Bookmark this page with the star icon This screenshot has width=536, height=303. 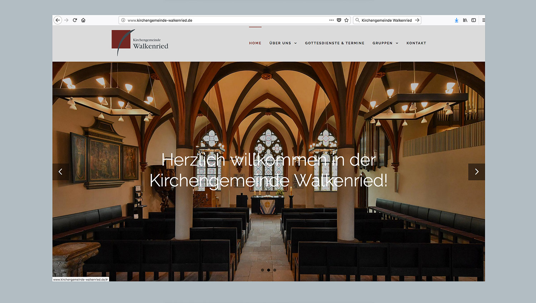click(x=346, y=20)
